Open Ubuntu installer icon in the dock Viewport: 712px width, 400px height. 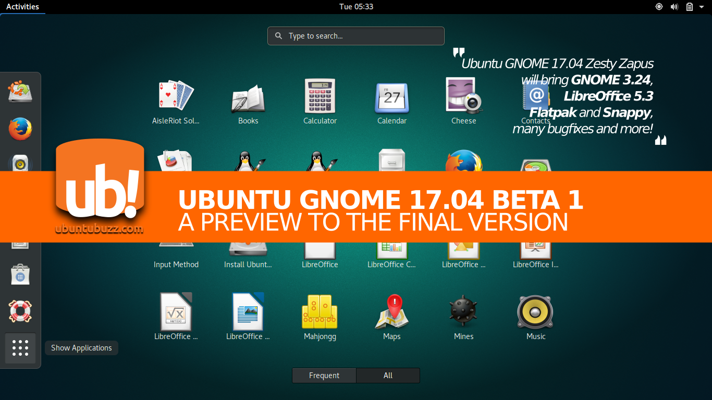[x=20, y=92]
